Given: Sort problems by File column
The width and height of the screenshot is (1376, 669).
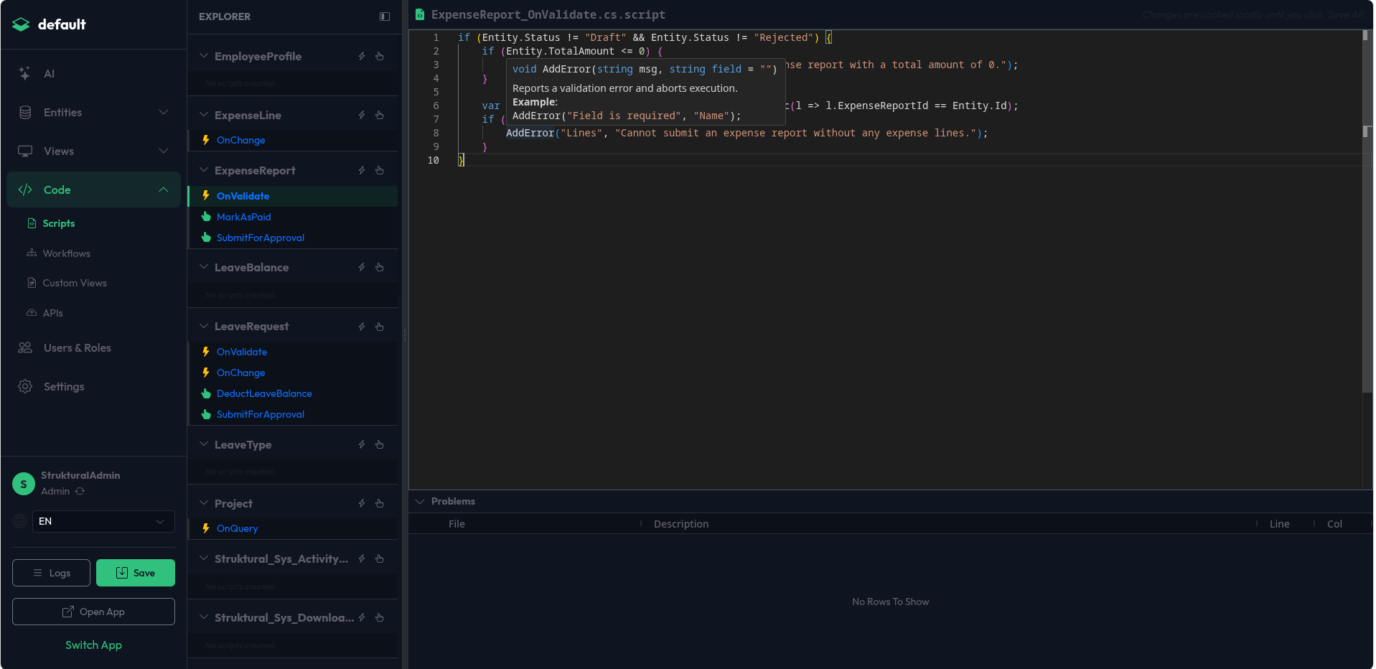Looking at the screenshot, I should coord(457,524).
